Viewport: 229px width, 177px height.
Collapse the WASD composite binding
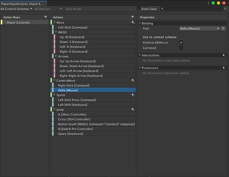[56, 32]
